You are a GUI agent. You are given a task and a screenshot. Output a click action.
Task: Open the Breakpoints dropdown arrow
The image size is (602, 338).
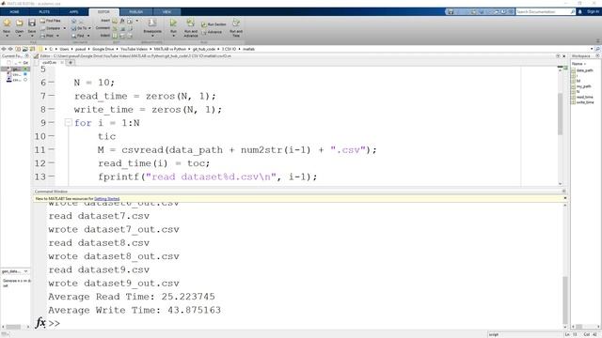pos(152,36)
